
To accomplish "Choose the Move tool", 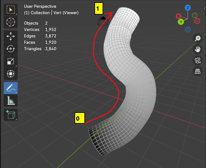I will point(11,36).
